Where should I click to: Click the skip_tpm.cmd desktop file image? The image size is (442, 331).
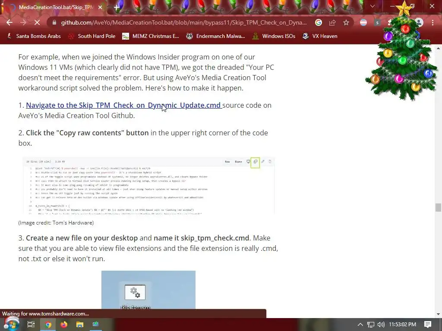point(148,290)
